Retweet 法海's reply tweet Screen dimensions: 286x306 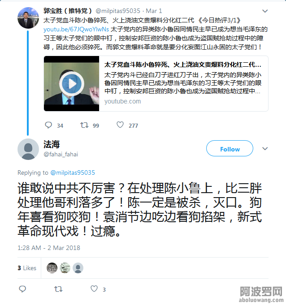(x=58, y=289)
